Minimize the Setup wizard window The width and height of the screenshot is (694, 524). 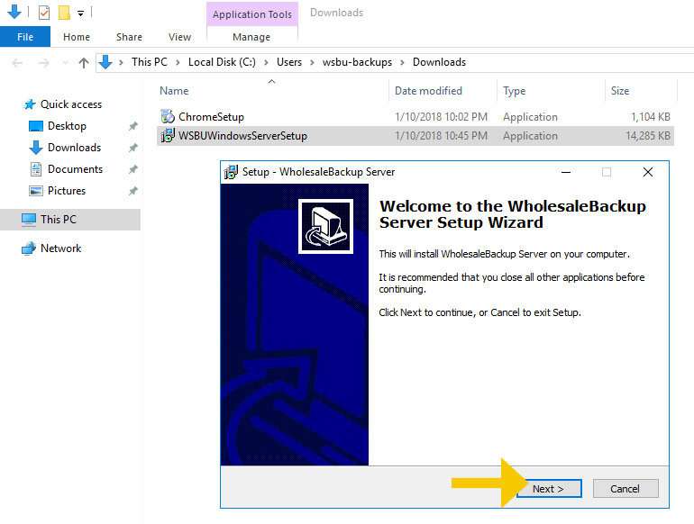click(x=566, y=172)
